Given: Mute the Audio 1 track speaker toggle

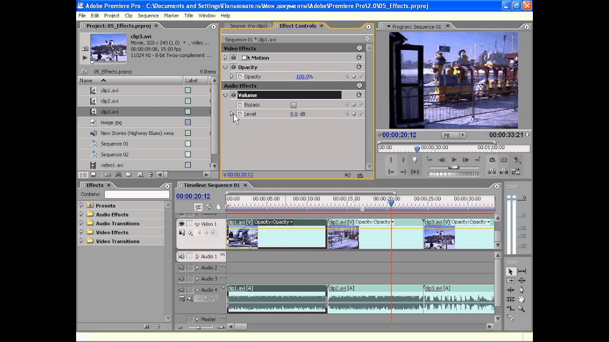Looking at the screenshot, I should [181, 256].
